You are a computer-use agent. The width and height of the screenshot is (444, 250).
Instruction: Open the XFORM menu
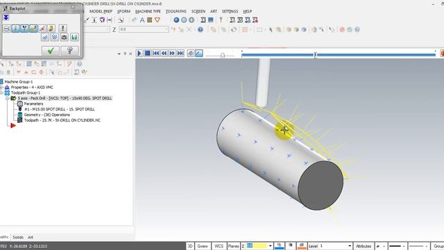[123, 11]
